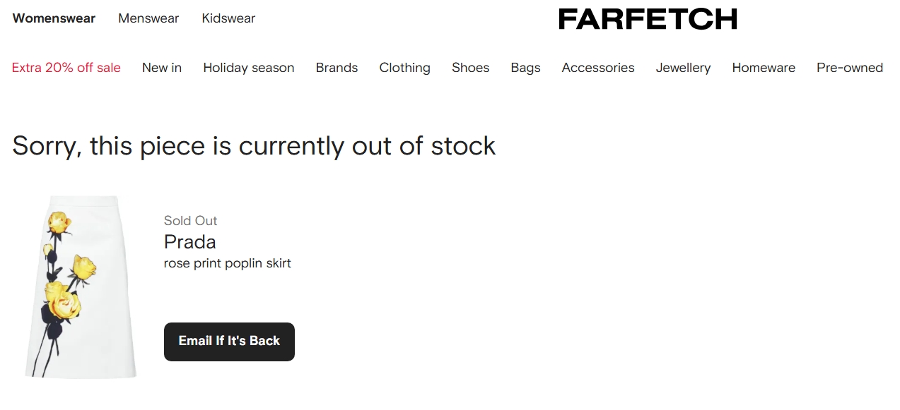Browse the Brands menu

337,68
